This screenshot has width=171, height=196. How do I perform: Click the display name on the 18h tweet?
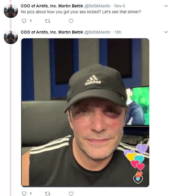pyautogui.click(x=52, y=32)
